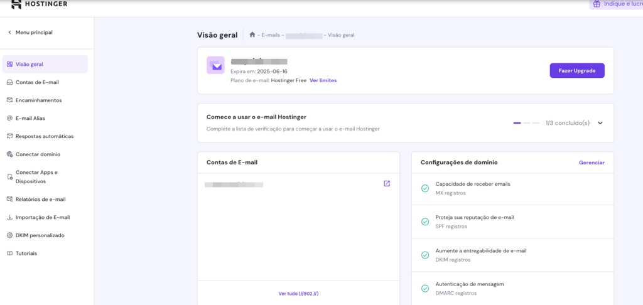The image size is (643, 305).
Task: Click the Visão geral breadcrumb end label
Action: coord(341,35)
